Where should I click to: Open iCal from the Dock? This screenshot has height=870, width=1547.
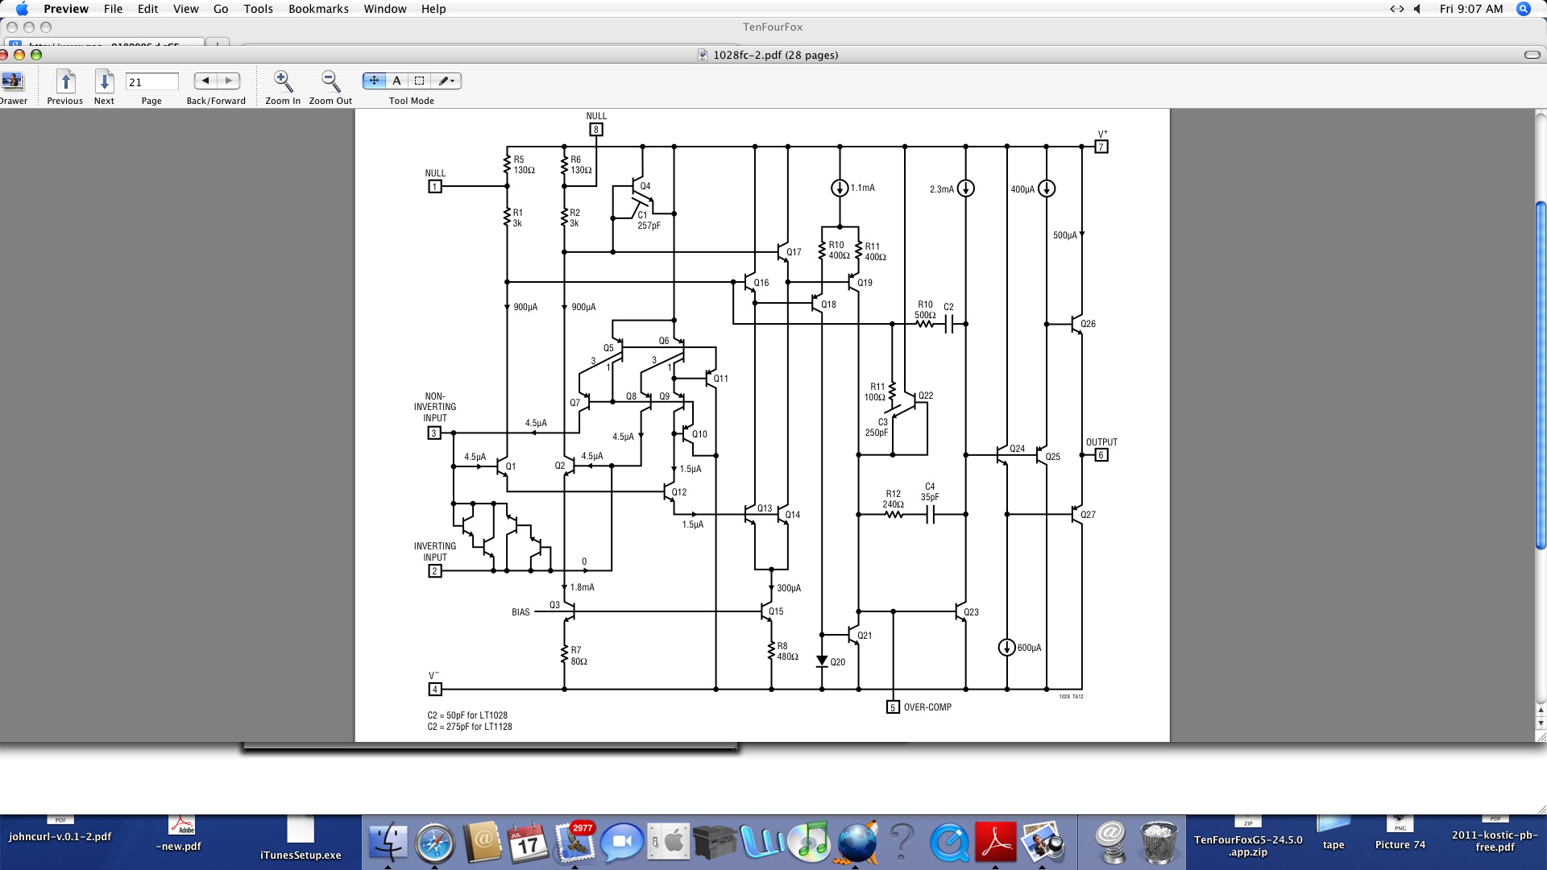coord(528,843)
